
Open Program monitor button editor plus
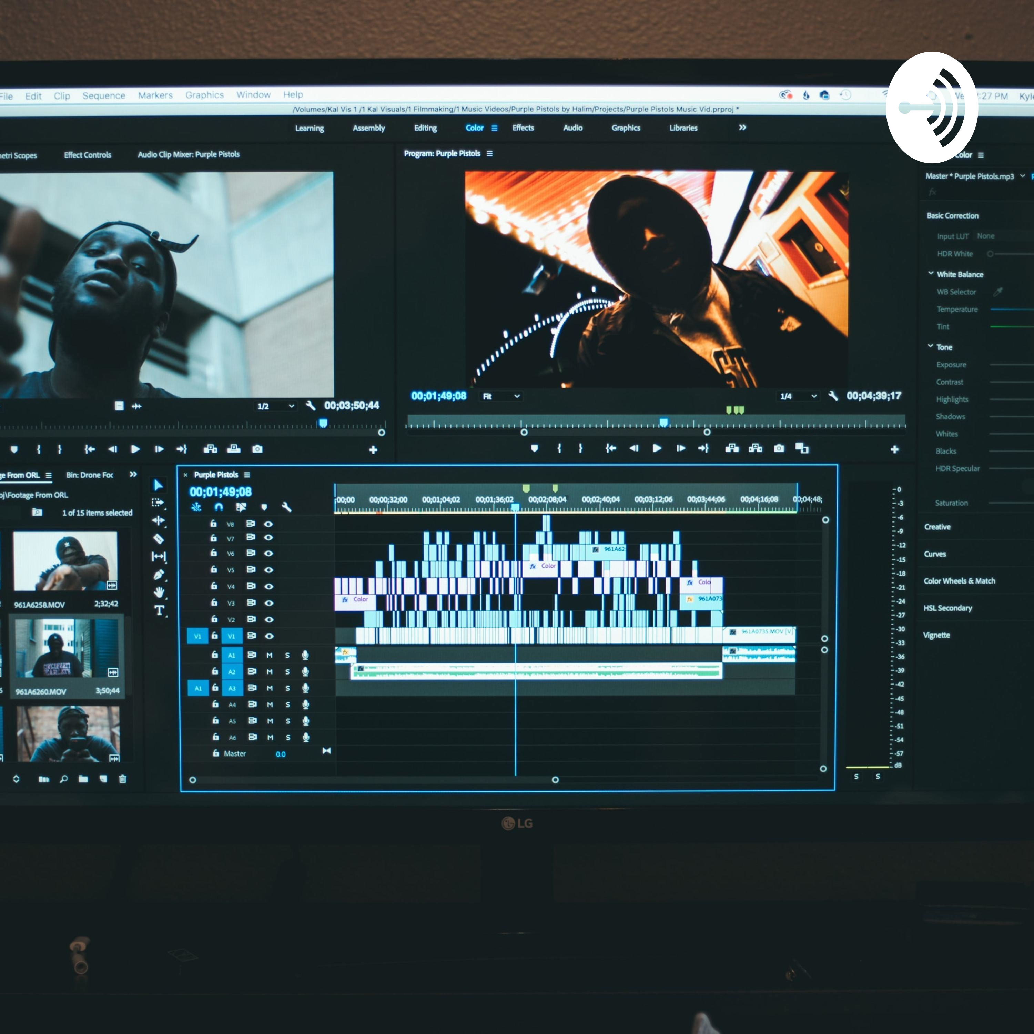(894, 449)
